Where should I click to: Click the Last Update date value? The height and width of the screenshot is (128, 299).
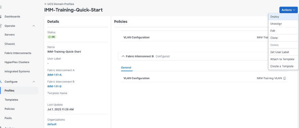(x=60, y=109)
